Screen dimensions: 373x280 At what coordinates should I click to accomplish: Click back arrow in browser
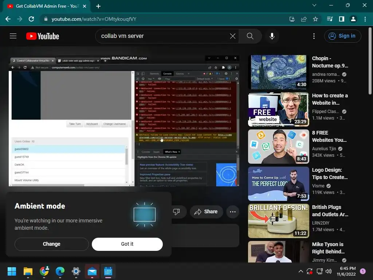[x=8, y=19]
